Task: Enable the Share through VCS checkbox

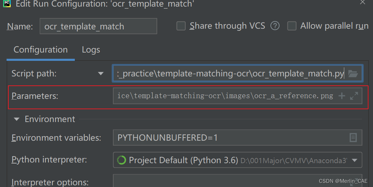Action: [x=181, y=26]
